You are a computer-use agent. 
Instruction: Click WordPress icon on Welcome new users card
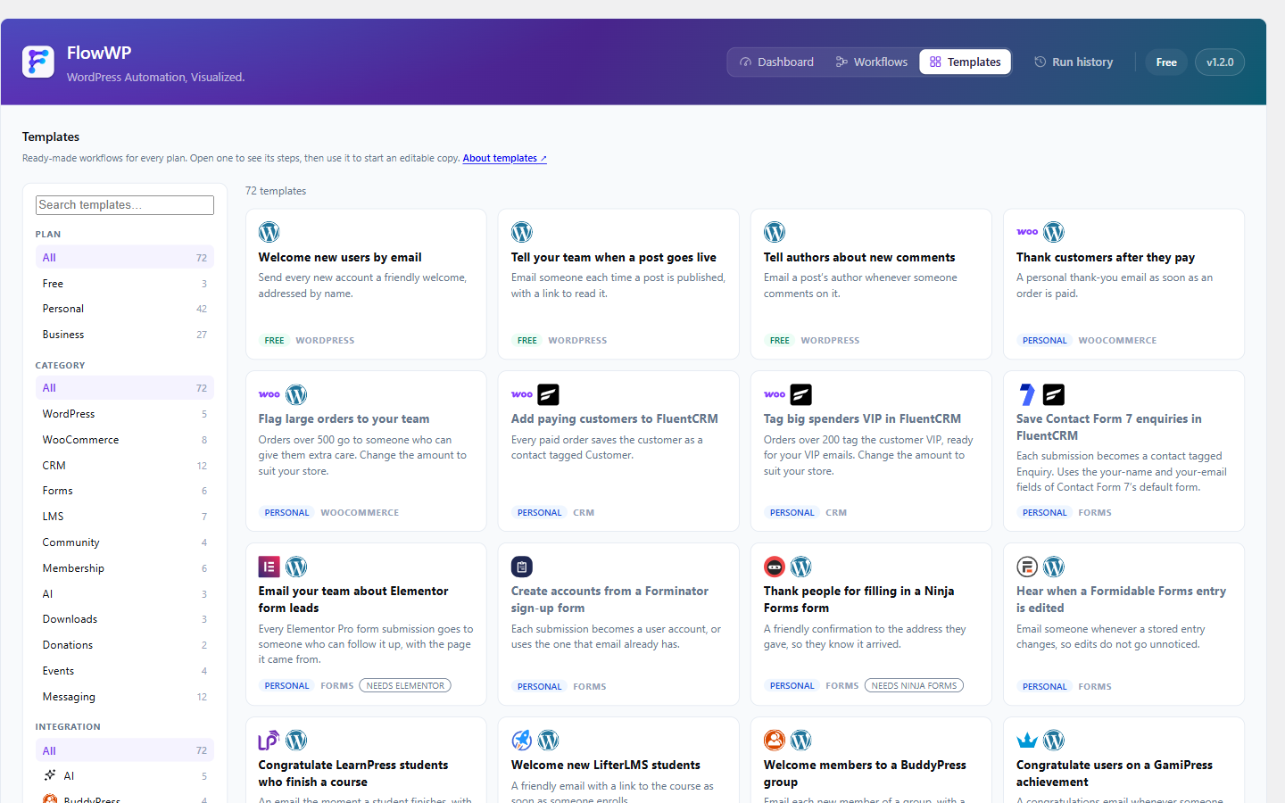[269, 232]
